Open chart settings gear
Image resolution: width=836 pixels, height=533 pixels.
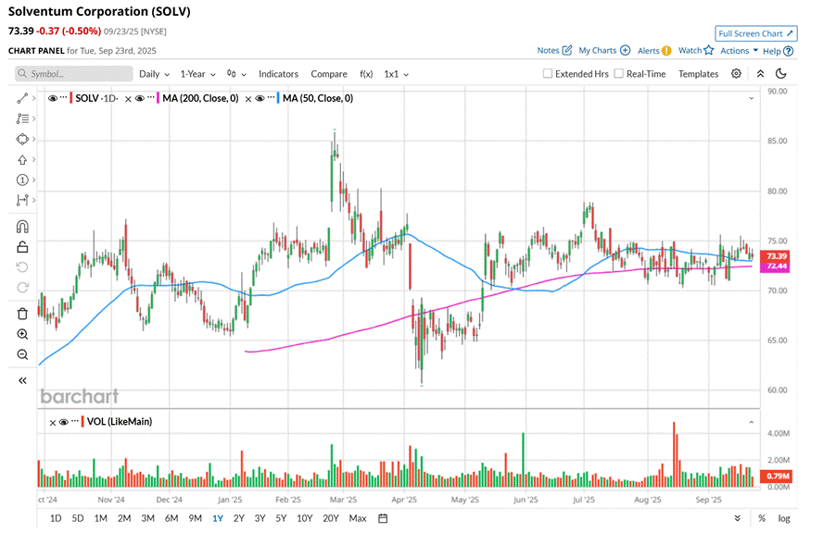736,73
